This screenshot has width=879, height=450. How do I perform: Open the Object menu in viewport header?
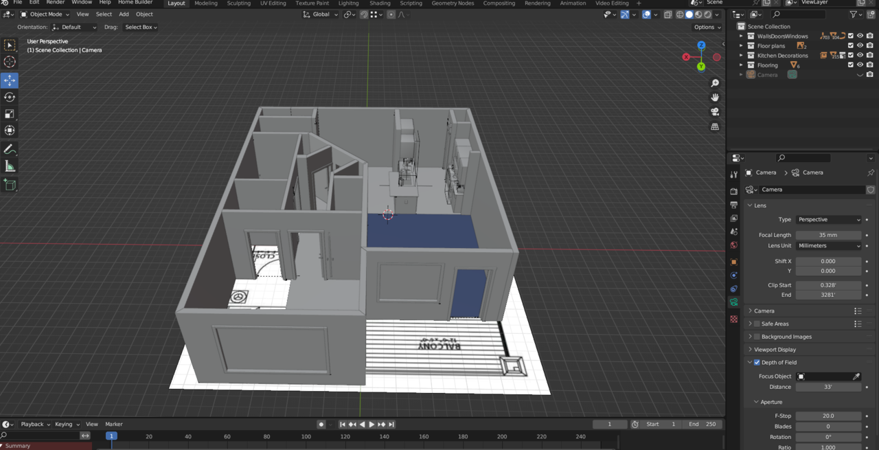tap(144, 14)
